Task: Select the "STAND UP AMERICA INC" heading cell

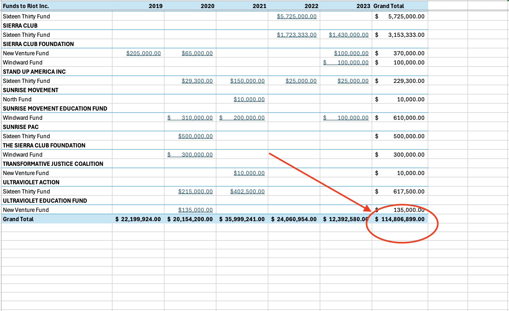Action: click(57, 72)
